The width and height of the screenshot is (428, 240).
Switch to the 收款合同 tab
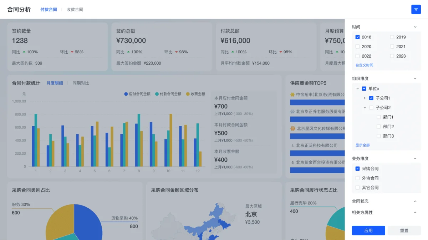click(x=75, y=10)
